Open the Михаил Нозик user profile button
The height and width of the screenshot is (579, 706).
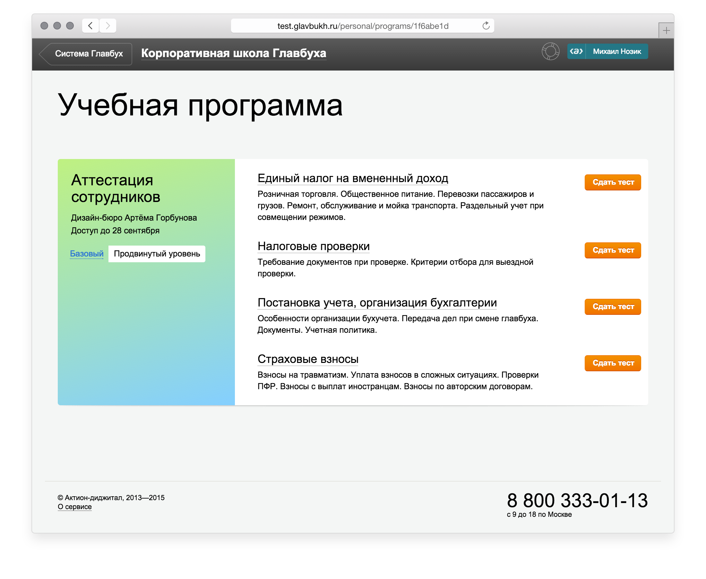[616, 51]
